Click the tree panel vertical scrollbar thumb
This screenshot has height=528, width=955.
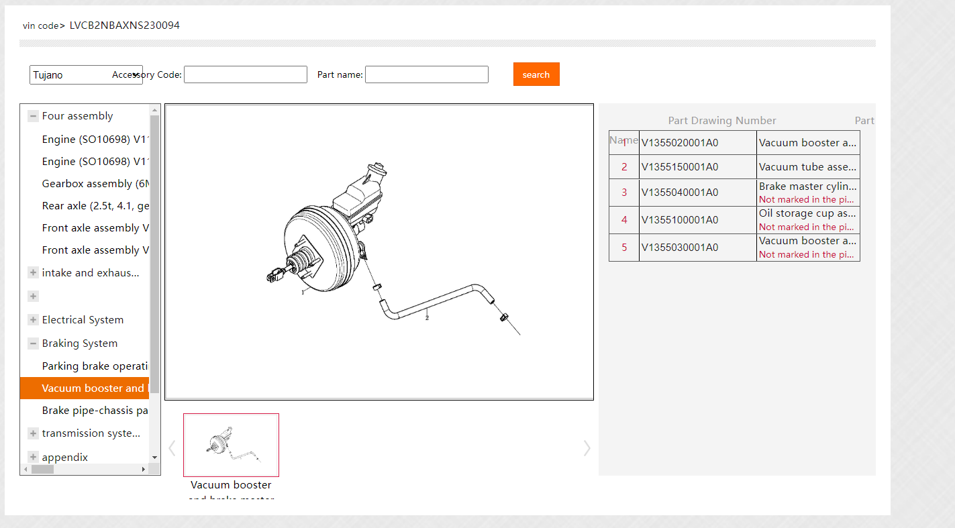[x=155, y=254]
